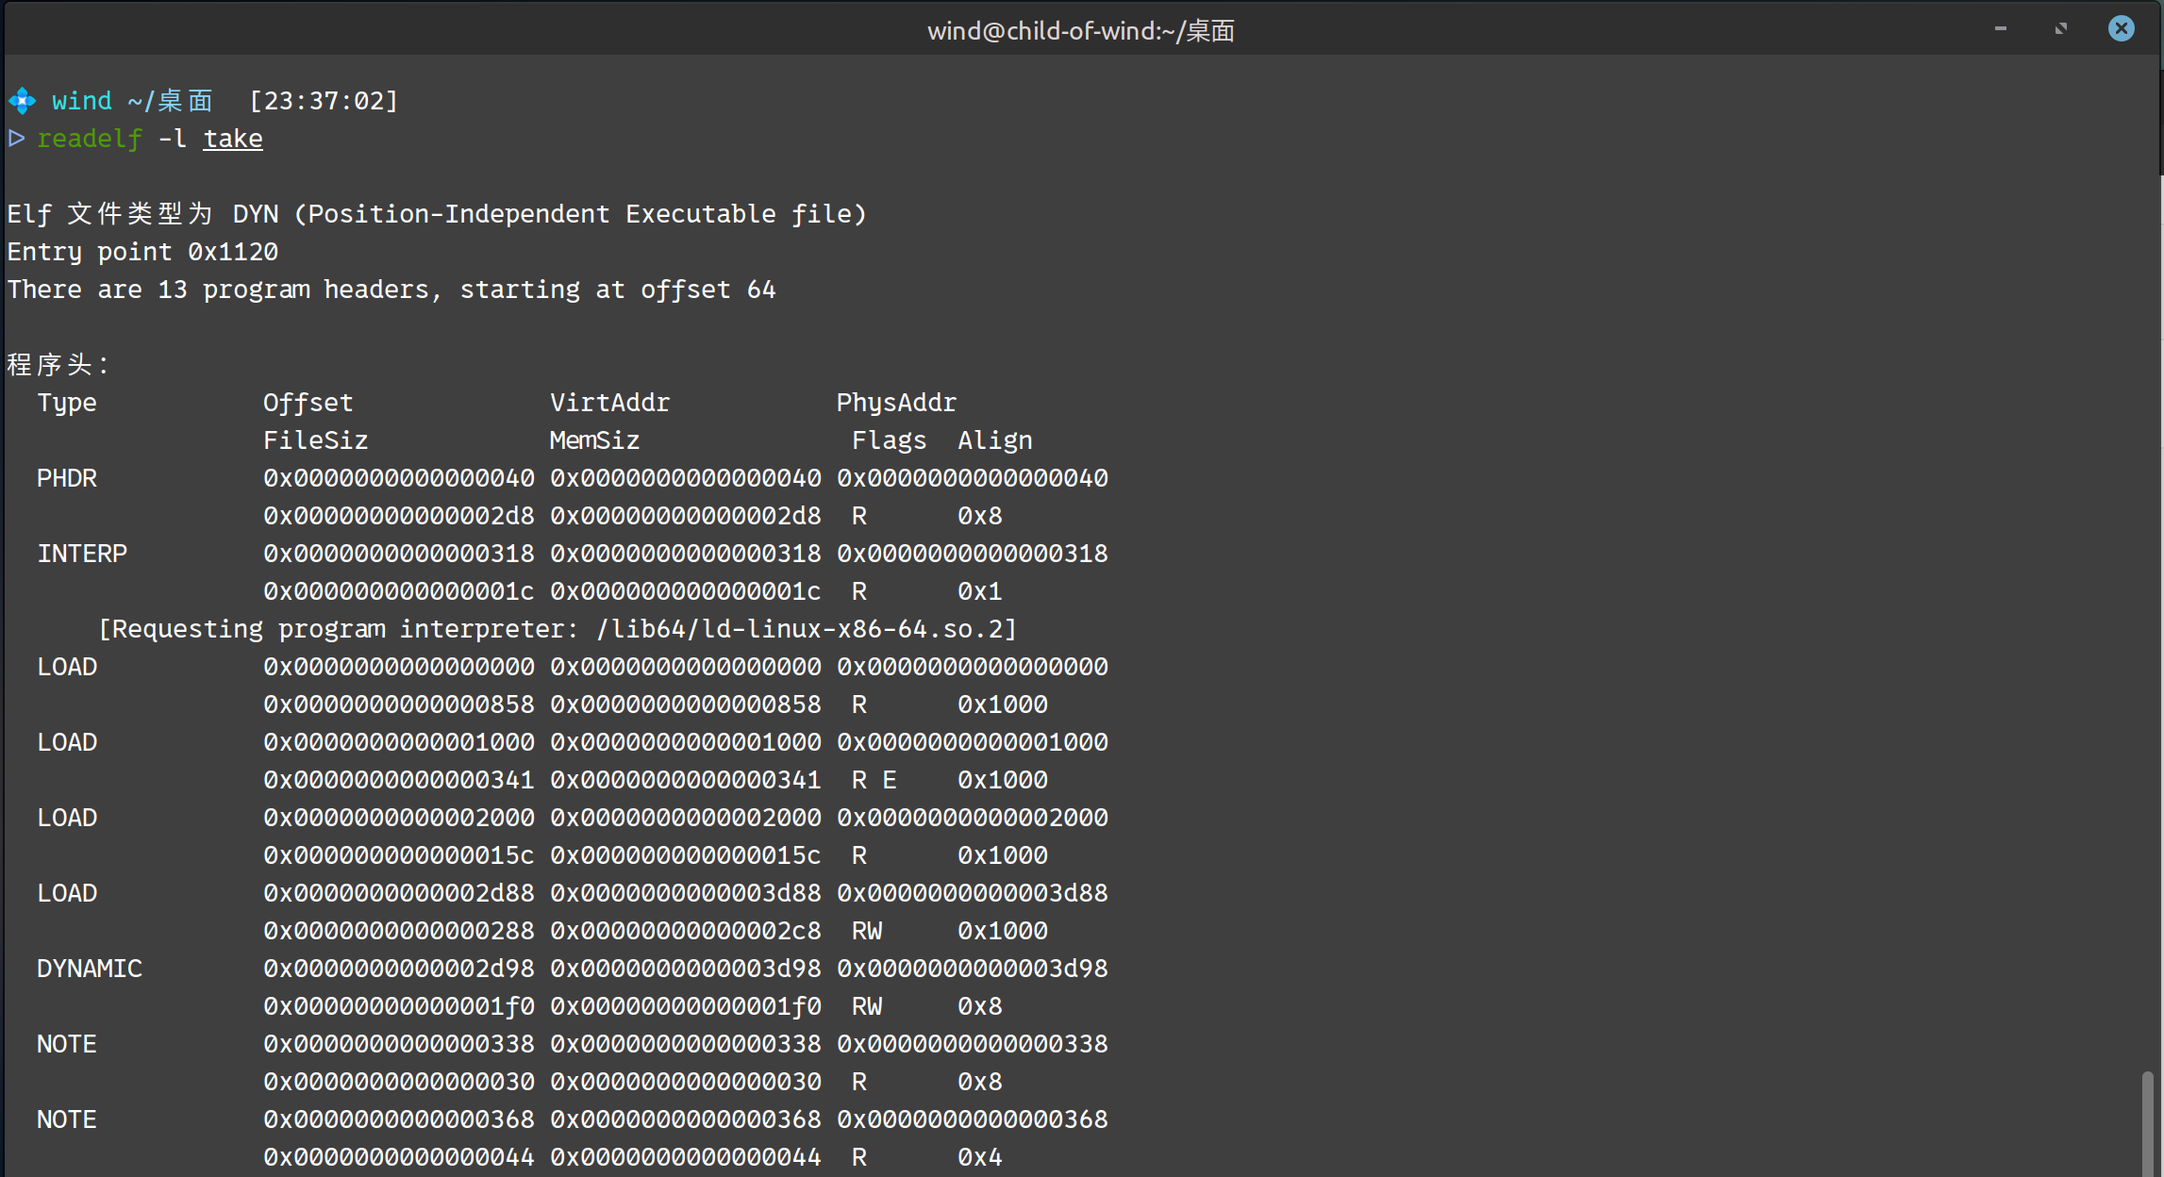Click the Flags column header
Viewport: 2164px width, 1177px height.
(889, 440)
